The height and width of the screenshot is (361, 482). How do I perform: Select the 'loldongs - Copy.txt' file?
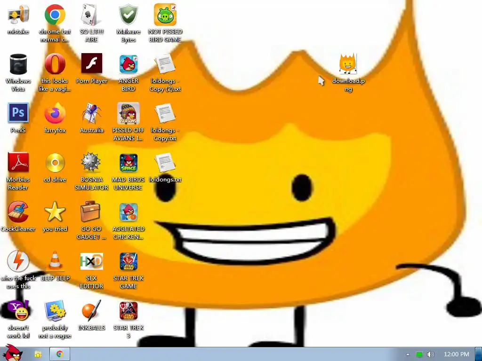click(x=165, y=113)
